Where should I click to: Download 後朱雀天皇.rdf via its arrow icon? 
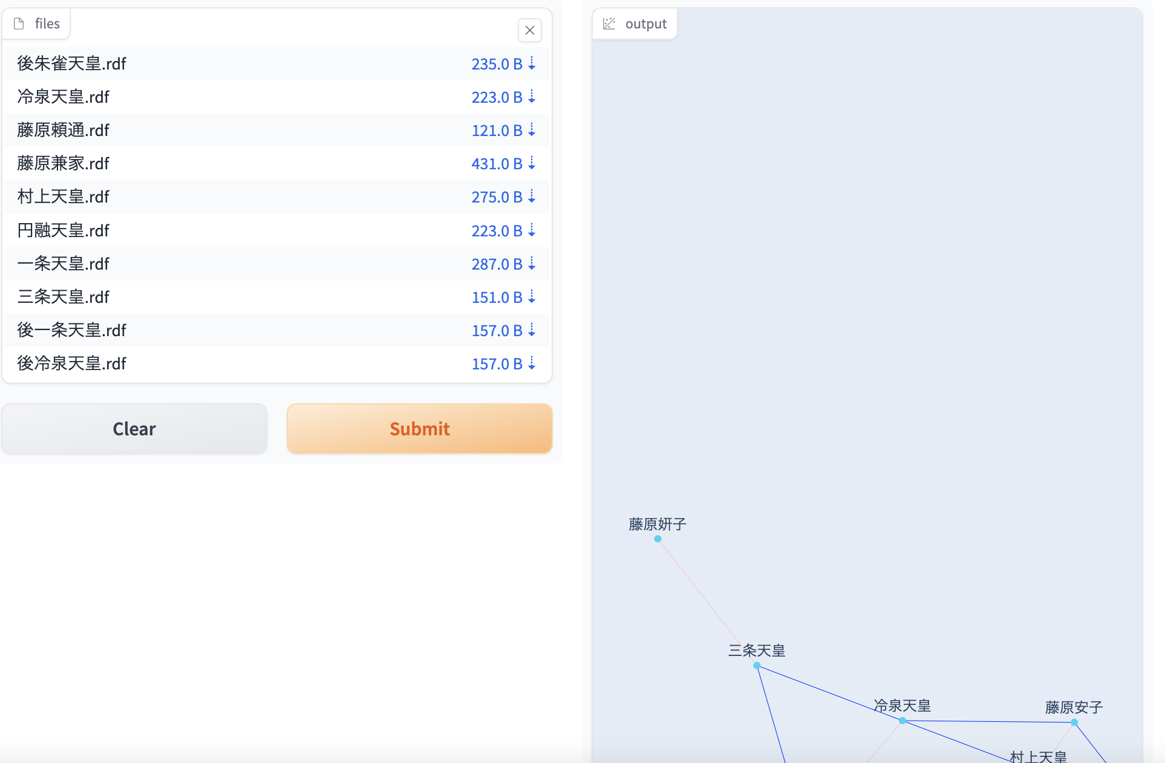tap(532, 63)
